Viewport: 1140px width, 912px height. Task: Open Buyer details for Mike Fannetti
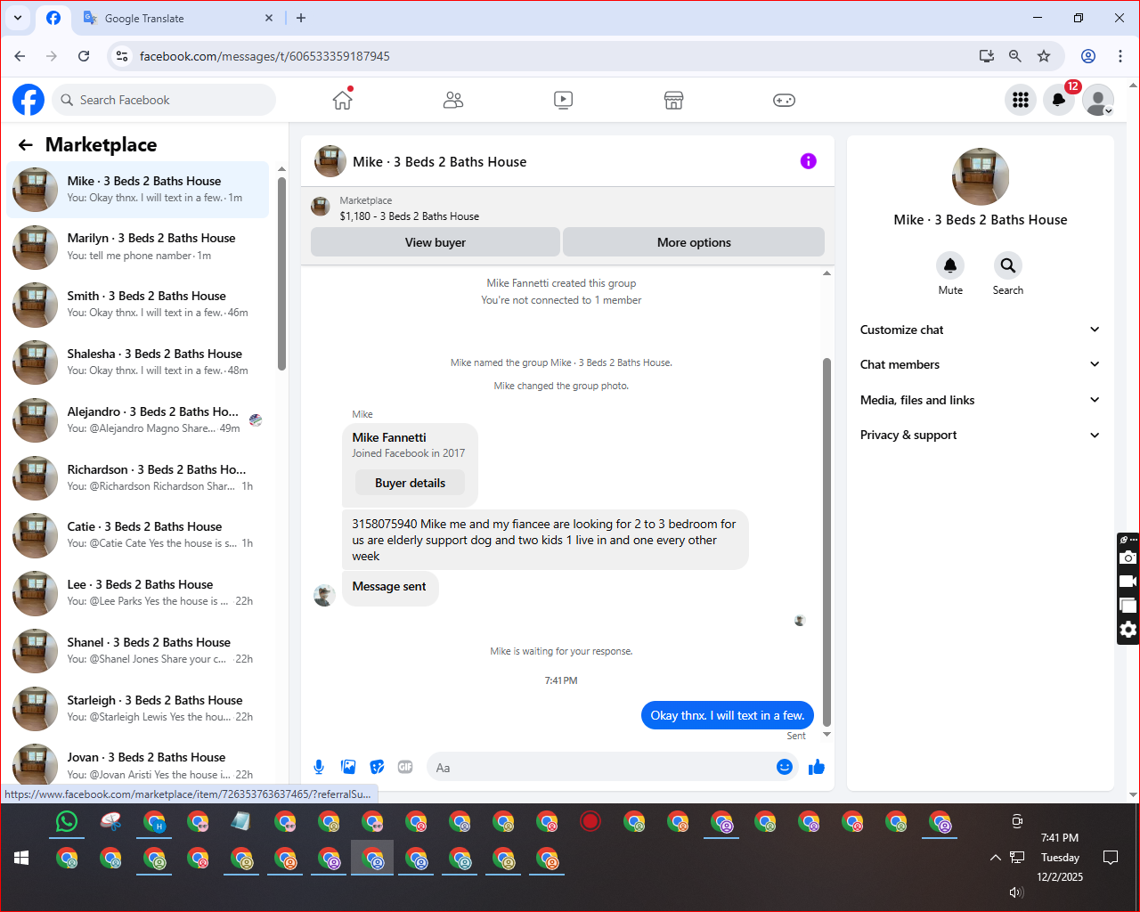click(x=410, y=483)
